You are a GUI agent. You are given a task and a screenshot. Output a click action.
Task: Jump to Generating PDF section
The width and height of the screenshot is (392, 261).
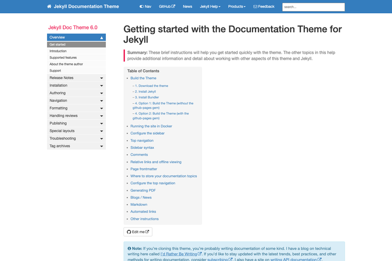pyautogui.click(x=143, y=190)
